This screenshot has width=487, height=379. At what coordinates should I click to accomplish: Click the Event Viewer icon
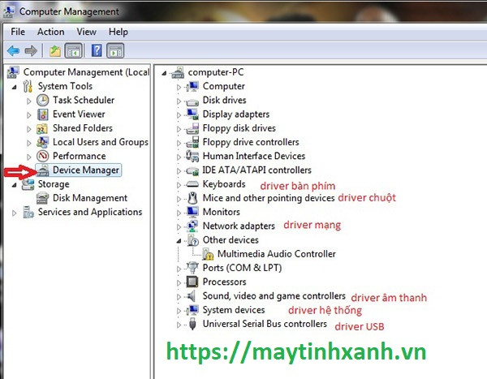tap(42, 114)
